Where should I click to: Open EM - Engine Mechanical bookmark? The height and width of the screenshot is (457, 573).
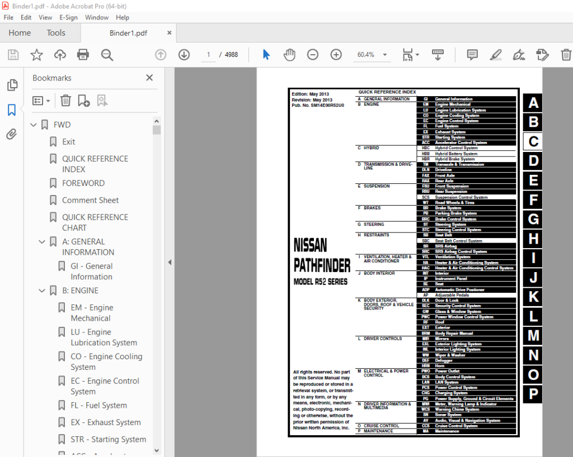[92, 313]
